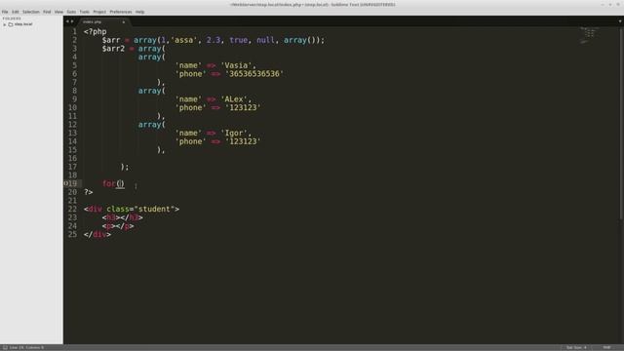Click the h3 tag on line 23
This screenshot has width=624, height=351.
point(111,217)
